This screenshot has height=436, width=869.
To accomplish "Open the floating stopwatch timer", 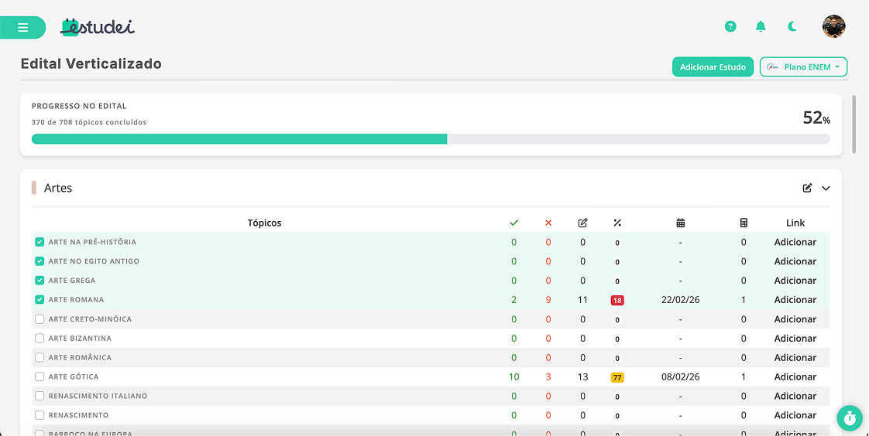I will [850, 418].
